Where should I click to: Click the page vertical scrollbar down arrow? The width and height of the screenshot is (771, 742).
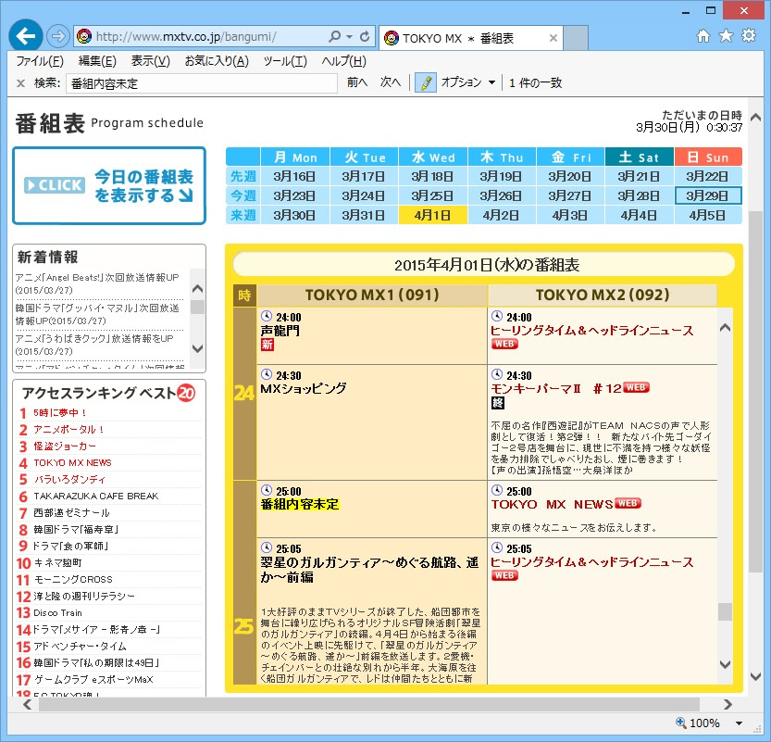point(756,677)
